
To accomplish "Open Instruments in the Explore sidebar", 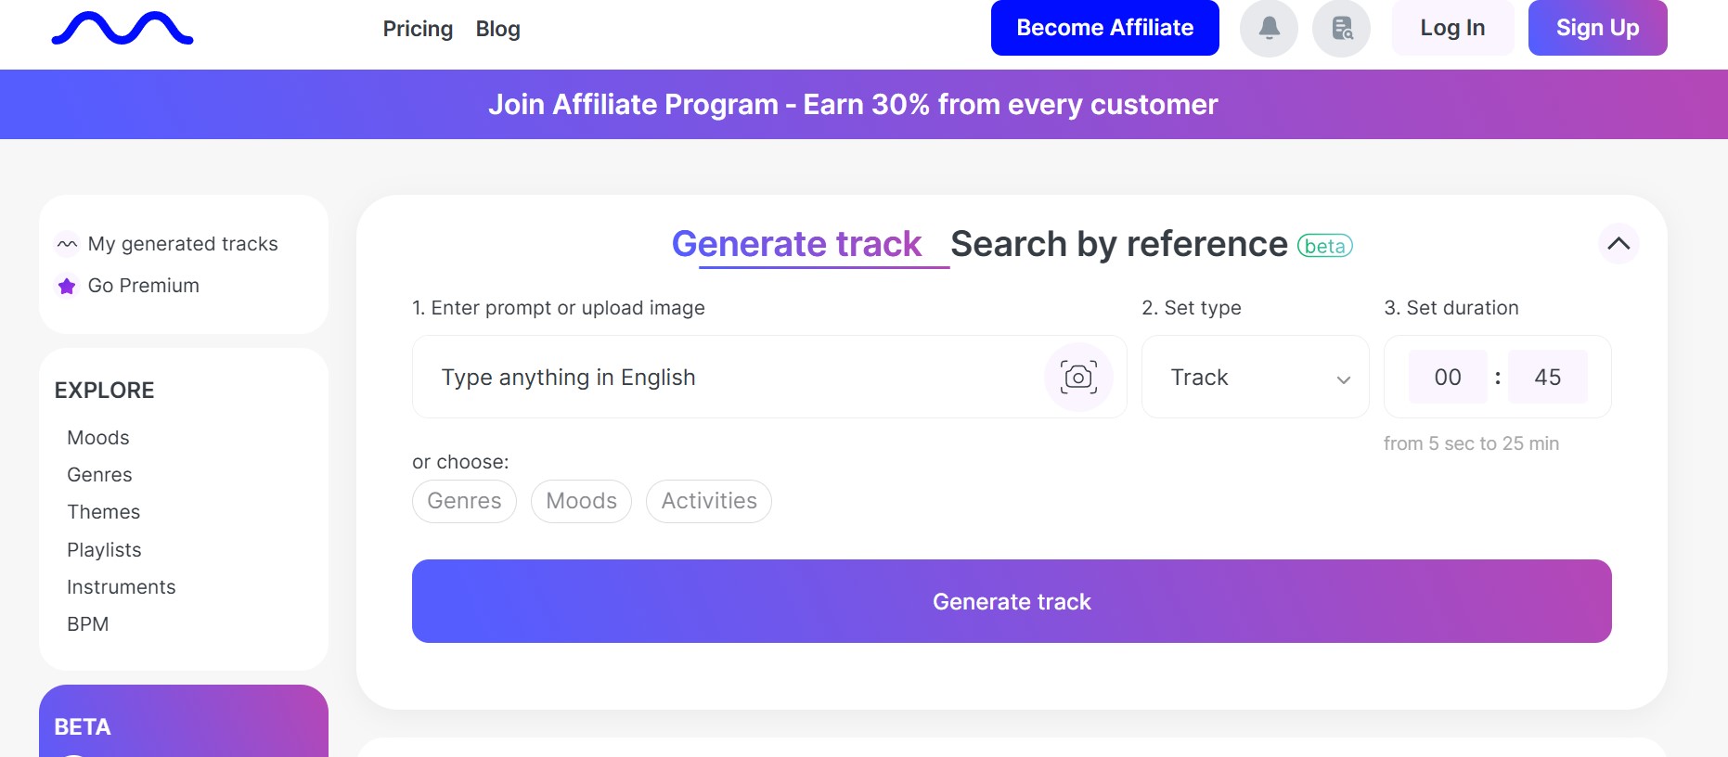I will click(x=122, y=587).
